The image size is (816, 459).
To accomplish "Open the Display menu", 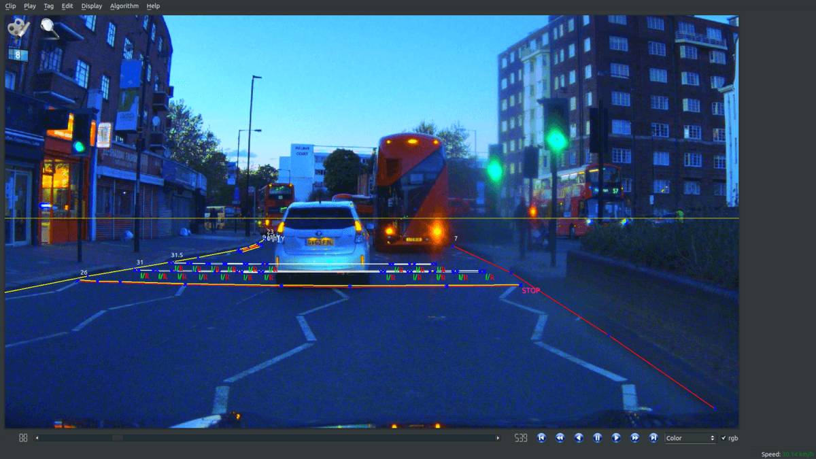I will pyautogui.click(x=91, y=6).
